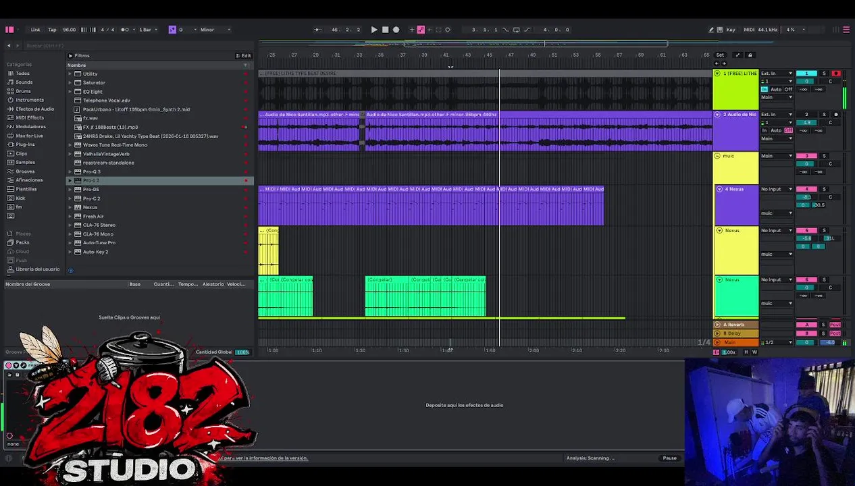The height and width of the screenshot is (486, 855).
Task: Click the browser Edit button
Action: (x=244, y=56)
